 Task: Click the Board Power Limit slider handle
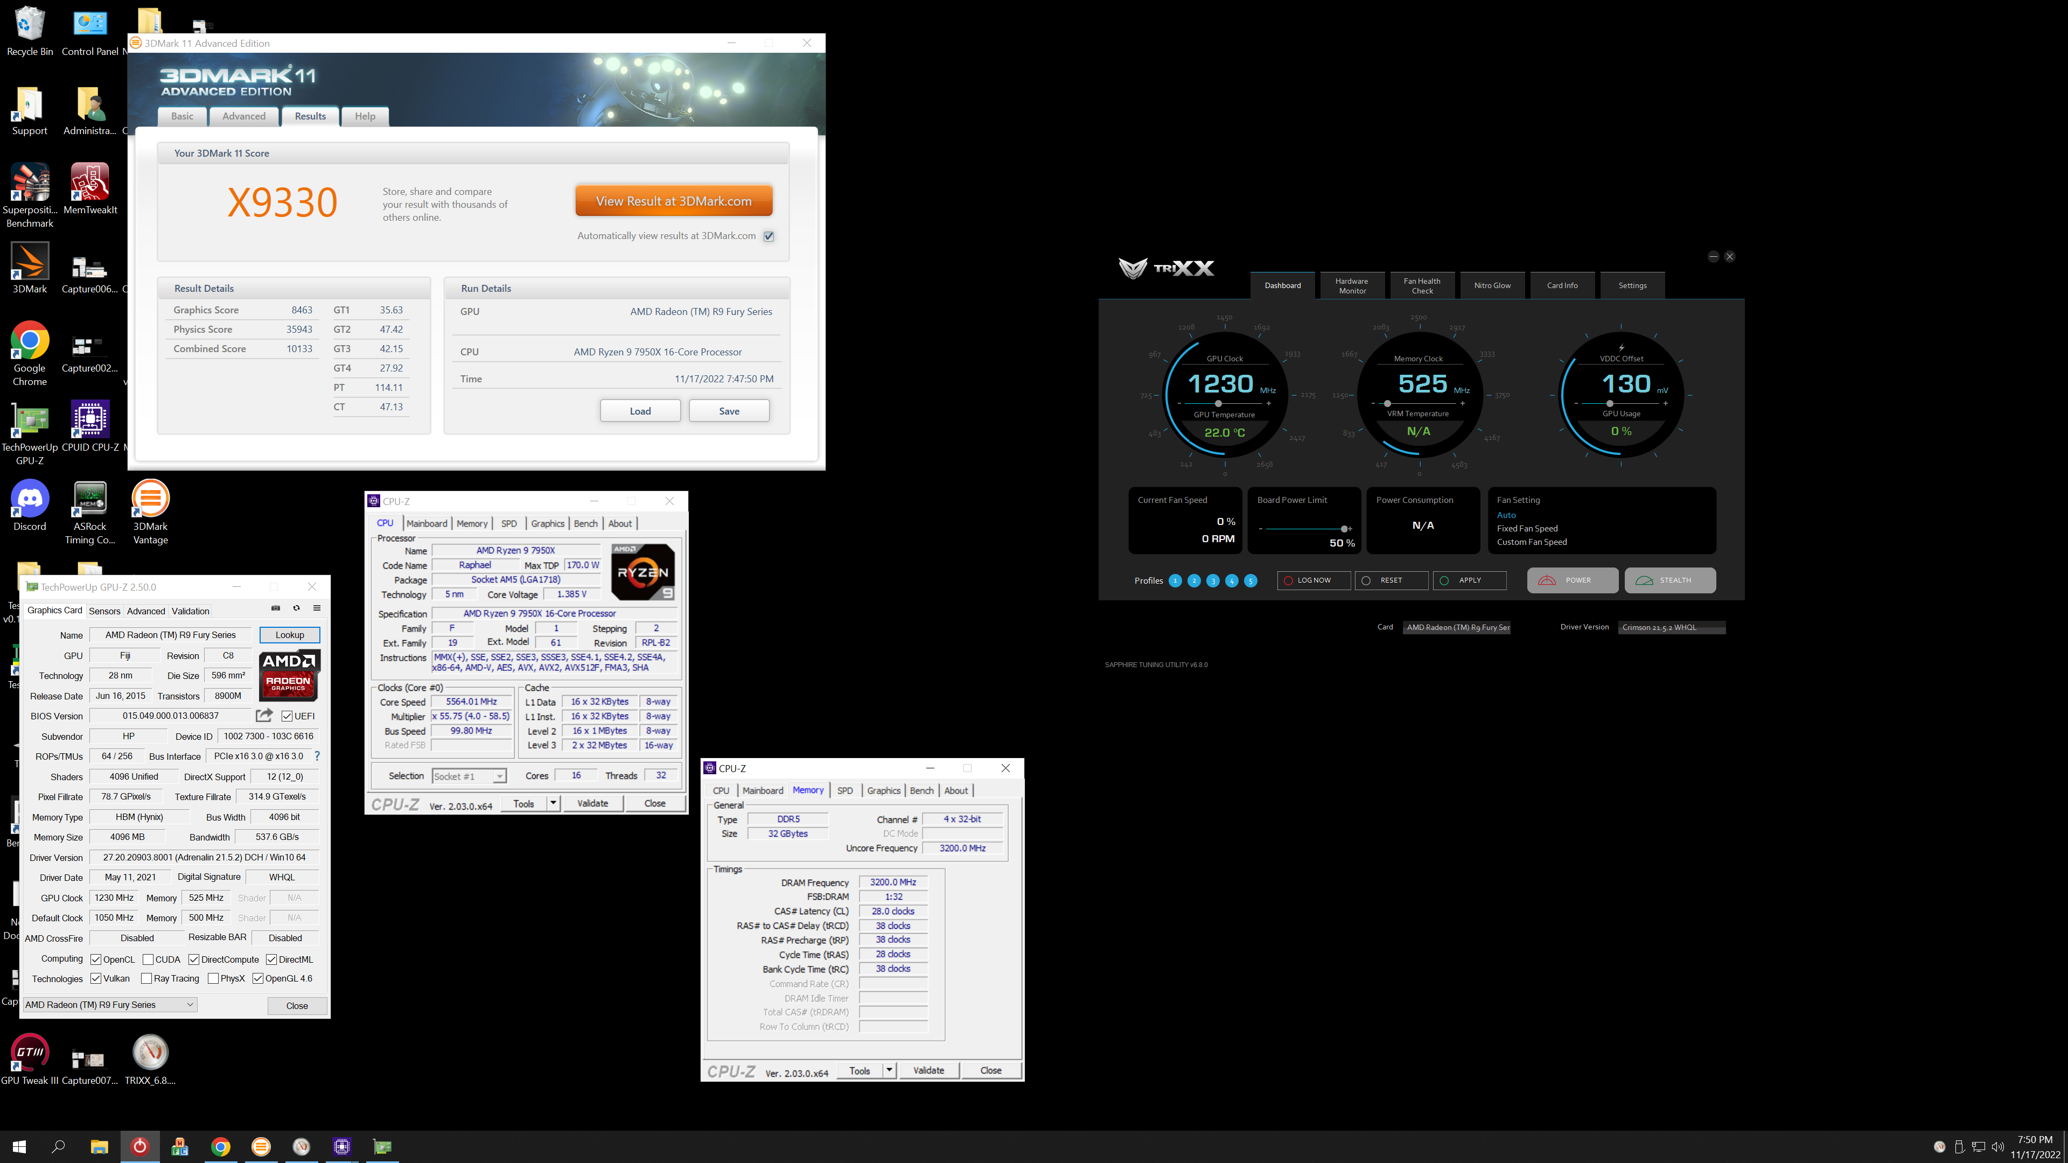1344,529
